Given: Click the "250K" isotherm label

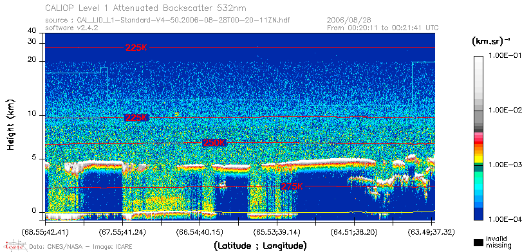Looking at the screenshot, I should tap(214, 143).
